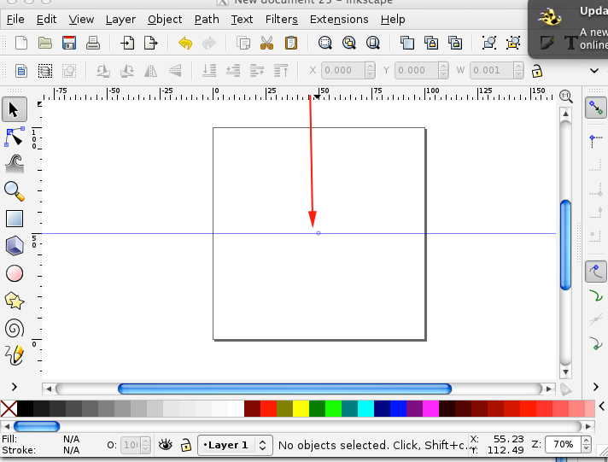Screen dimensions: 608x462
Task: Expand hidden tool controls bar items
Action: tap(594, 71)
